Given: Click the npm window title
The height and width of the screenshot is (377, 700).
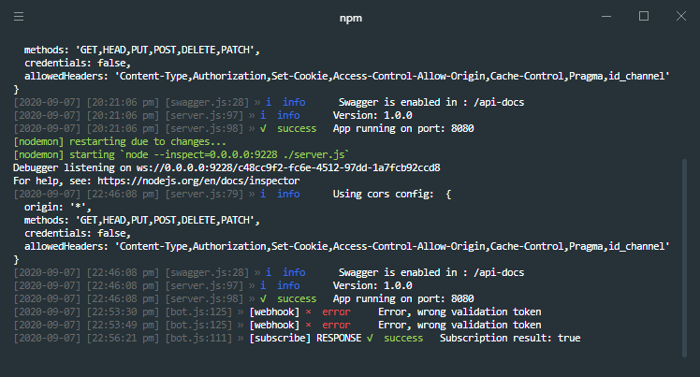Looking at the screenshot, I should [350, 18].
